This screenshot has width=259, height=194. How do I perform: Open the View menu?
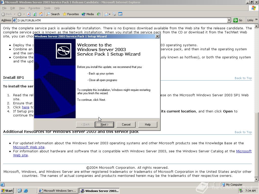click(22, 8)
